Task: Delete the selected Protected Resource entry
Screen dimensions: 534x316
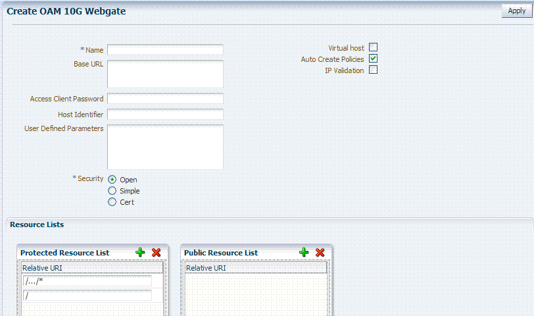Action: (x=156, y=253)
